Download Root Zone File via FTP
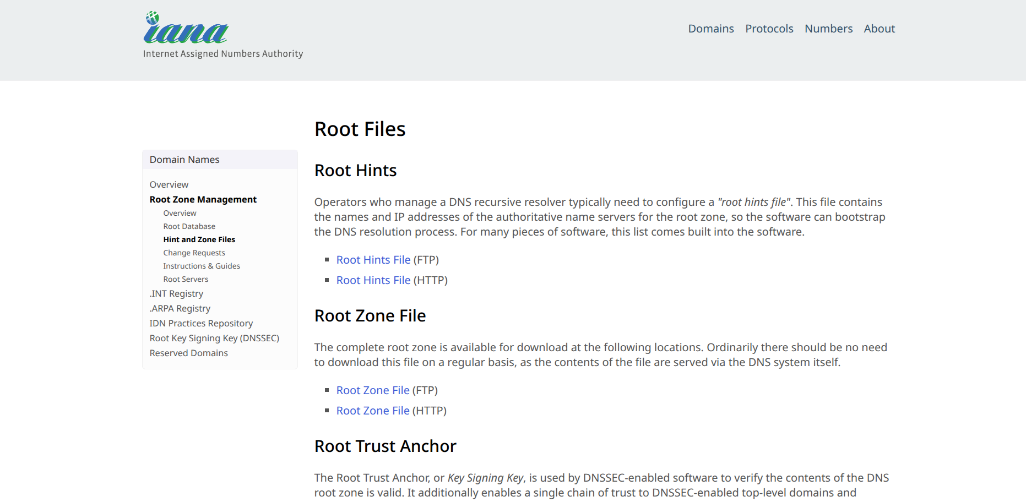Screen dimensions: 1026x502 (373, 390)
